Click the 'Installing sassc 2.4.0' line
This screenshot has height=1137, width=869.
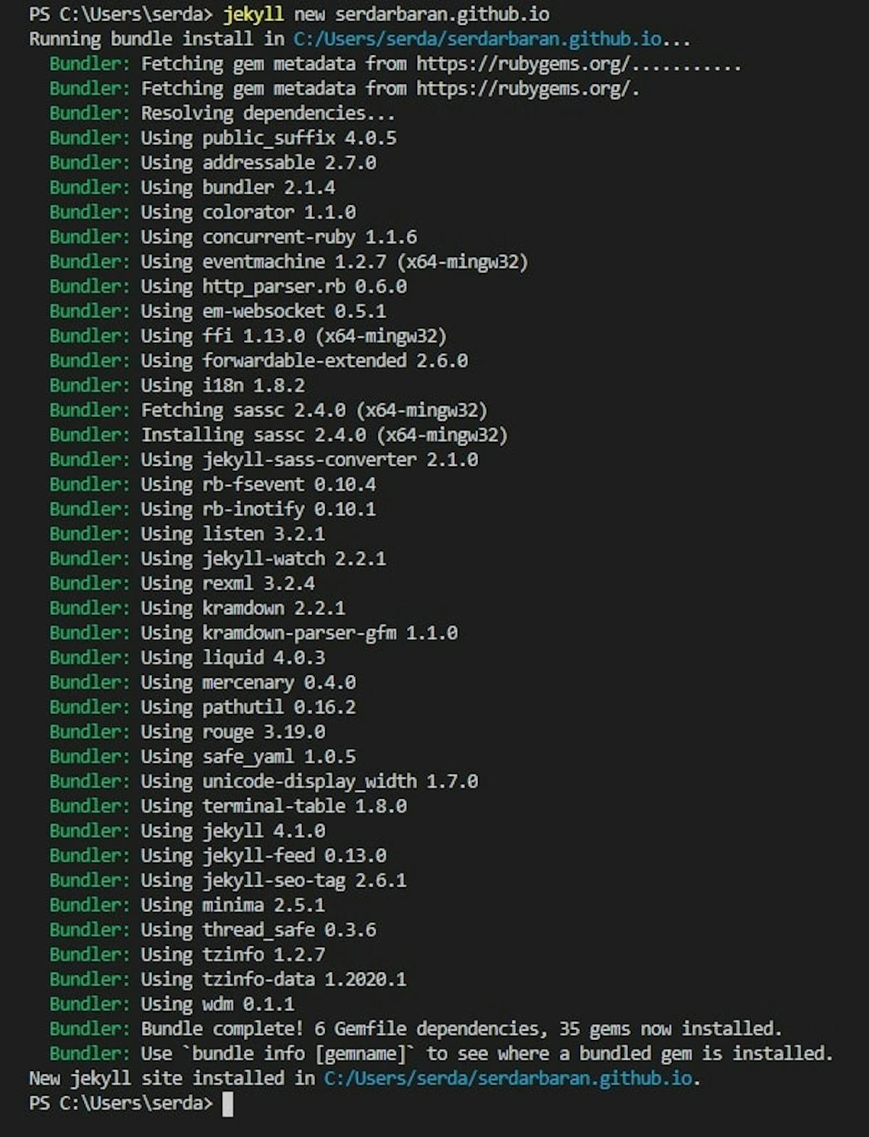[324, 435]
